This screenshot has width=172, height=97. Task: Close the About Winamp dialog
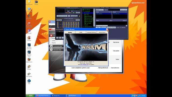107,29
